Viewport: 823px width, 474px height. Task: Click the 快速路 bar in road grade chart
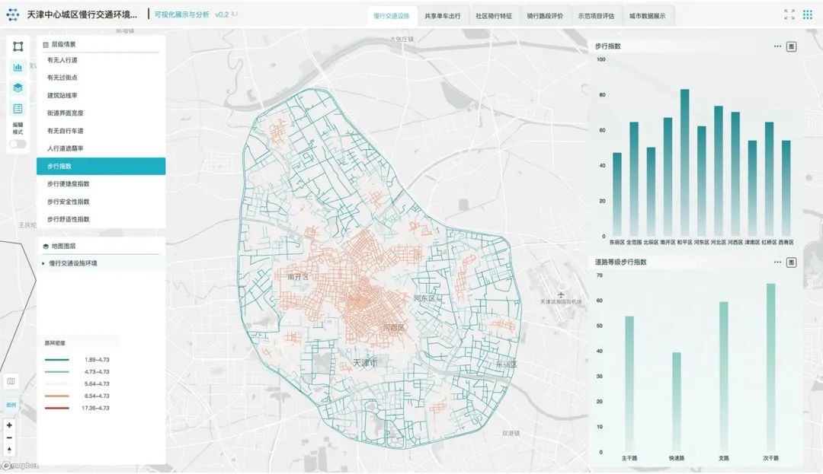pos(677,402)
